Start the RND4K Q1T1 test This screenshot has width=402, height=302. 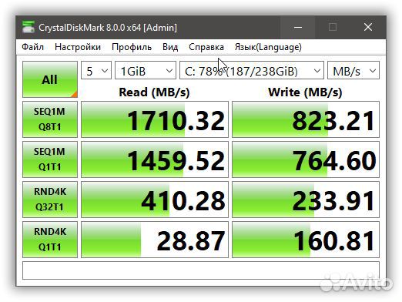point(50,240)
